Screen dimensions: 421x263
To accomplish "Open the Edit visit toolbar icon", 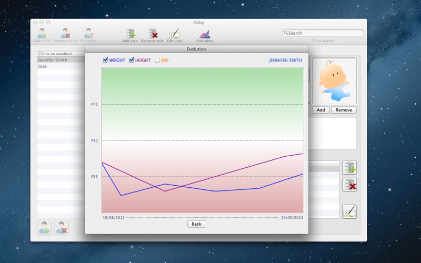I will [x=174, y=33].
